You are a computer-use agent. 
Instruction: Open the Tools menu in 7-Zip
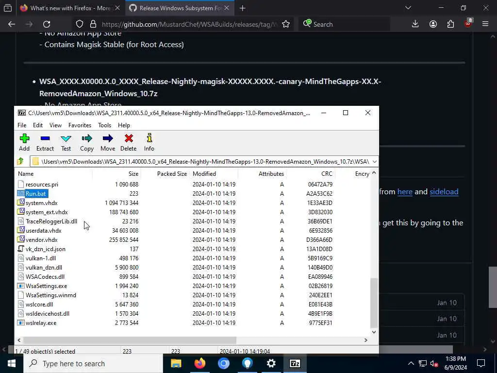click(105, 125)
